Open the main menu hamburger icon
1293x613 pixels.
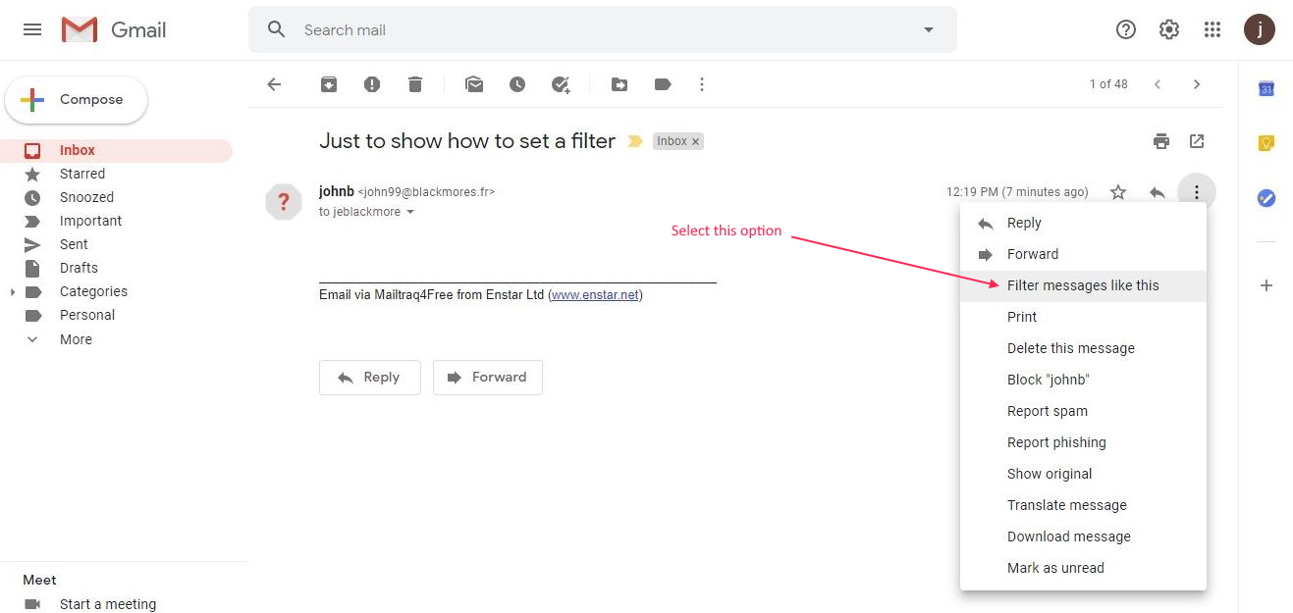(32, 29)
